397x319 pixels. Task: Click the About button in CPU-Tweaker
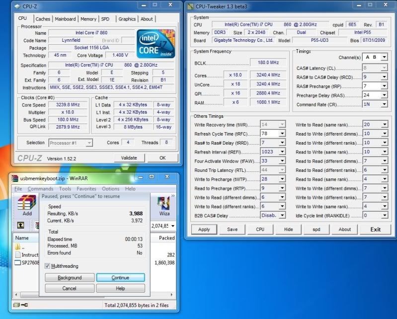345,230
